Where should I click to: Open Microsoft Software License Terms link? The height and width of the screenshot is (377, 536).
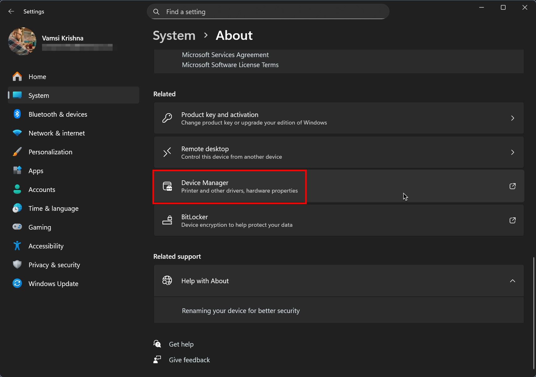(x=230, y=65)
